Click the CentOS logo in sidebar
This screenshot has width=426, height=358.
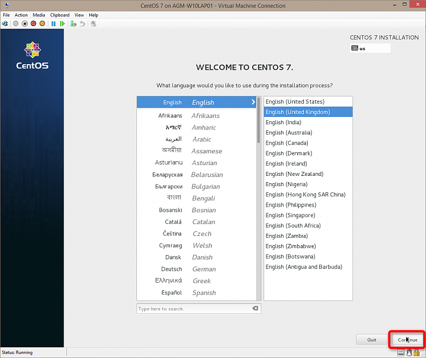click(x=32, y=56)
